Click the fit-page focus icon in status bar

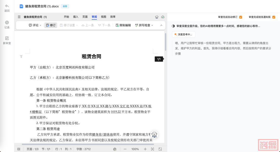click(152, 149)
